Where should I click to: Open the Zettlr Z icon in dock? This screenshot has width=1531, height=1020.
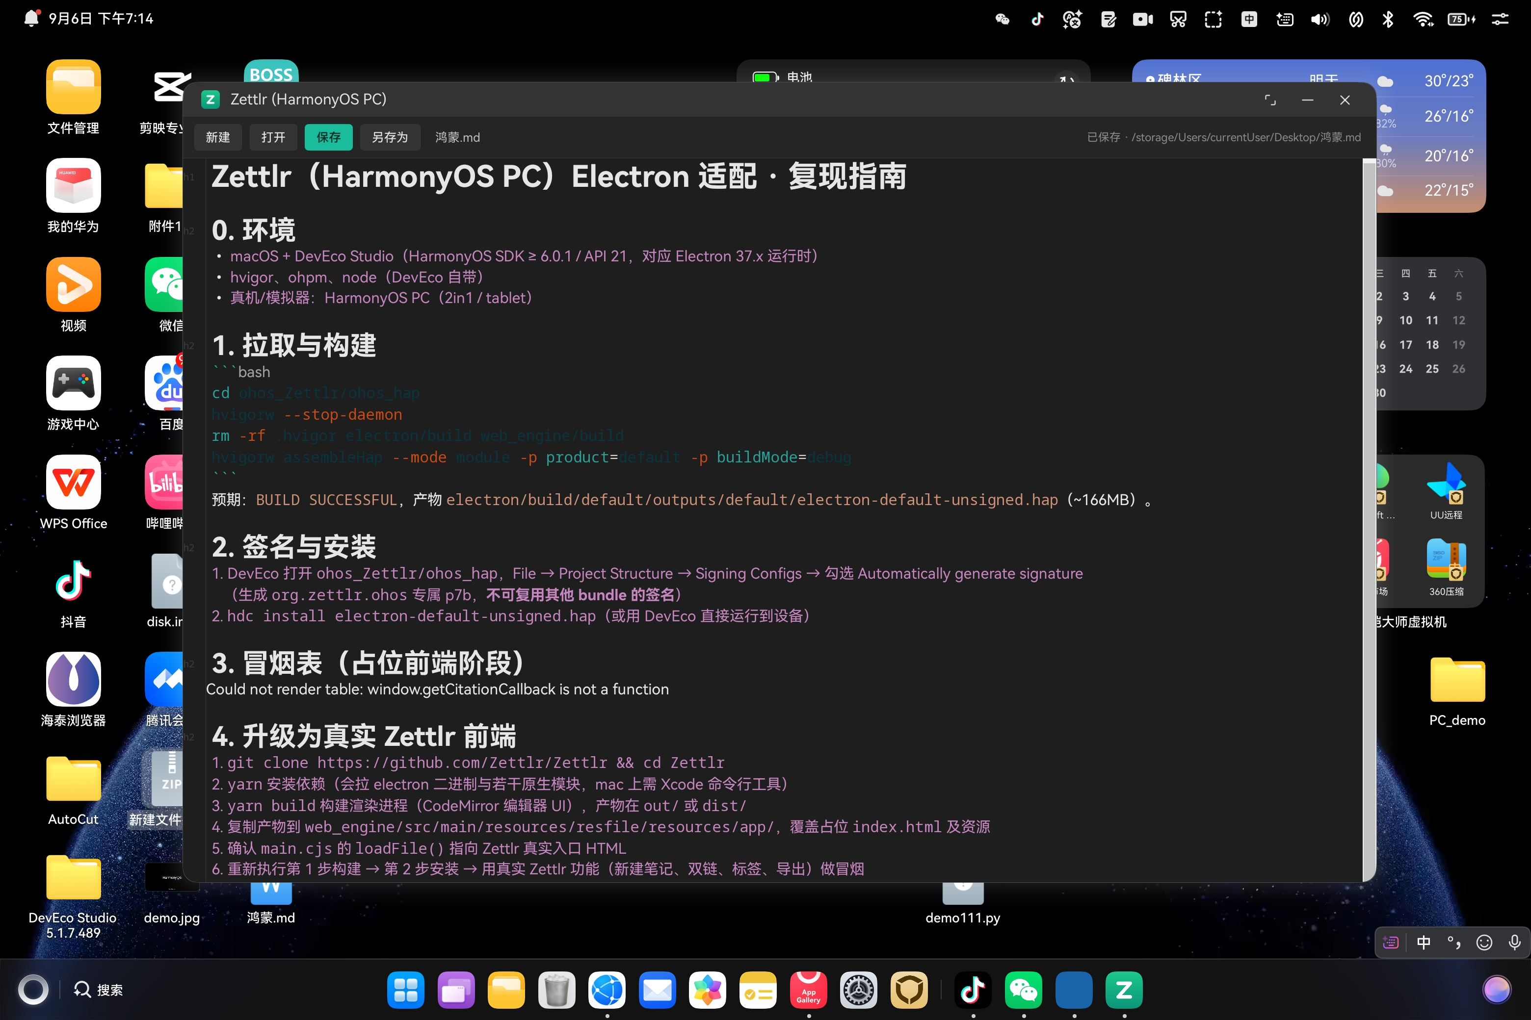[x=1124, y=990]
